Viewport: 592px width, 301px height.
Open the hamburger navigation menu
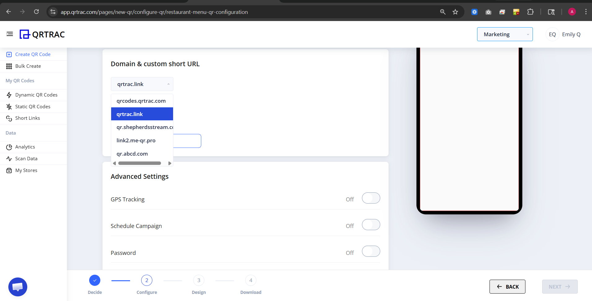[x=9, y=34]
